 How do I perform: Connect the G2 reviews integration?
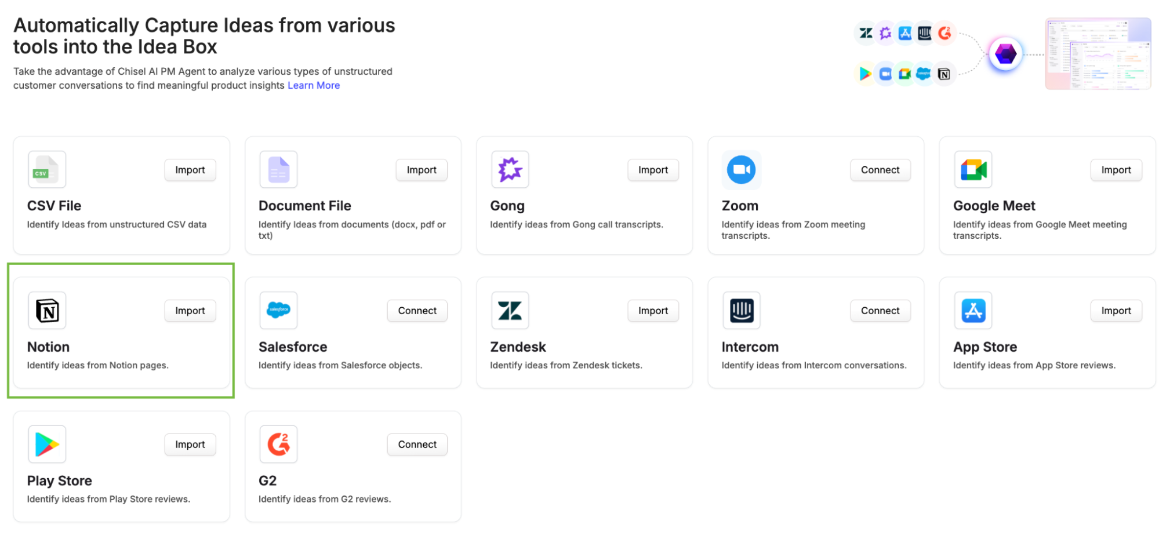417,445
